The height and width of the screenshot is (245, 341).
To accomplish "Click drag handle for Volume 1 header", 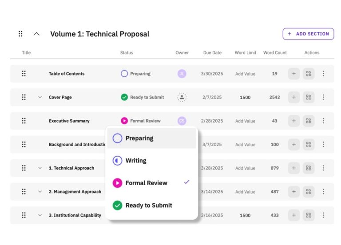I will click(20, 34).
